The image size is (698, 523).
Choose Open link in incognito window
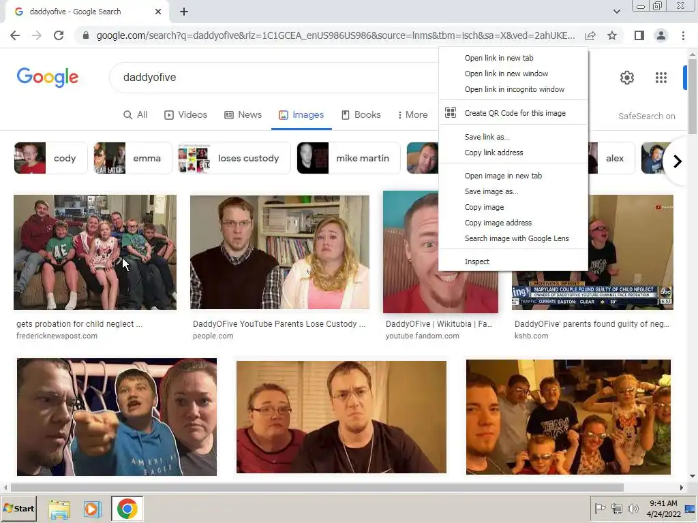(x=513, y=89)
